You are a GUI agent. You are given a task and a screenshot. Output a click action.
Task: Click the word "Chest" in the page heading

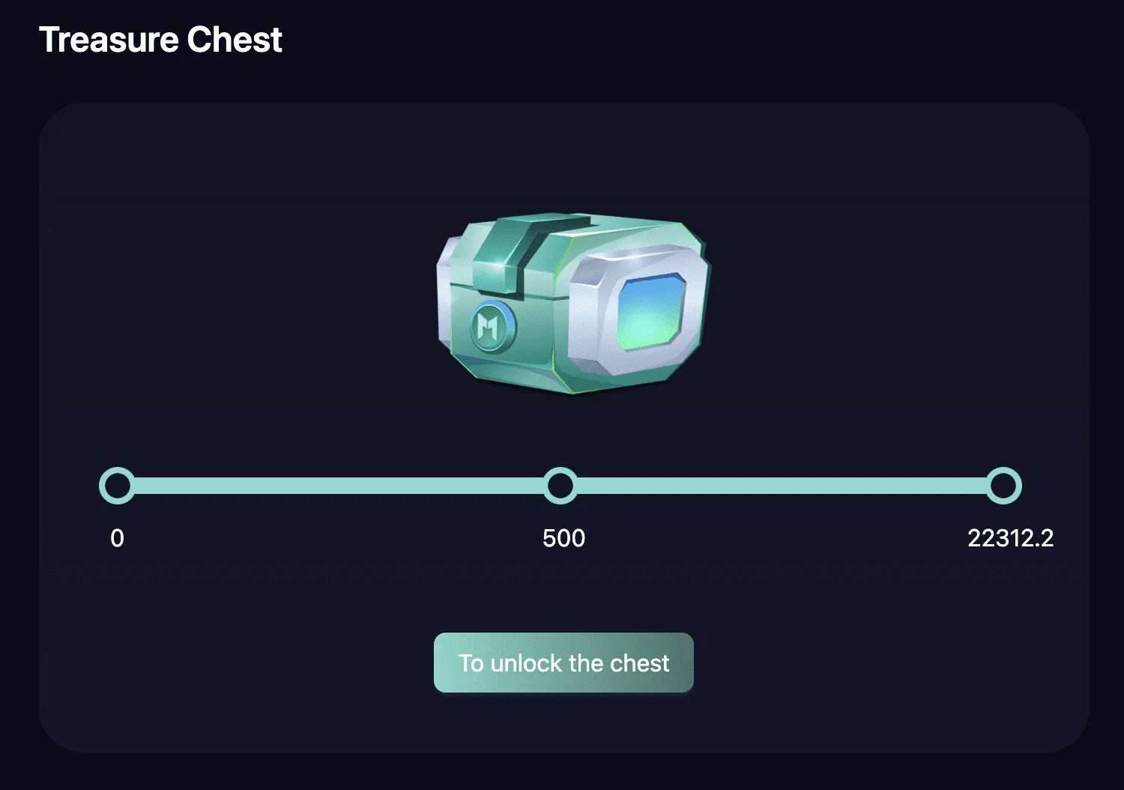(235, 40)
